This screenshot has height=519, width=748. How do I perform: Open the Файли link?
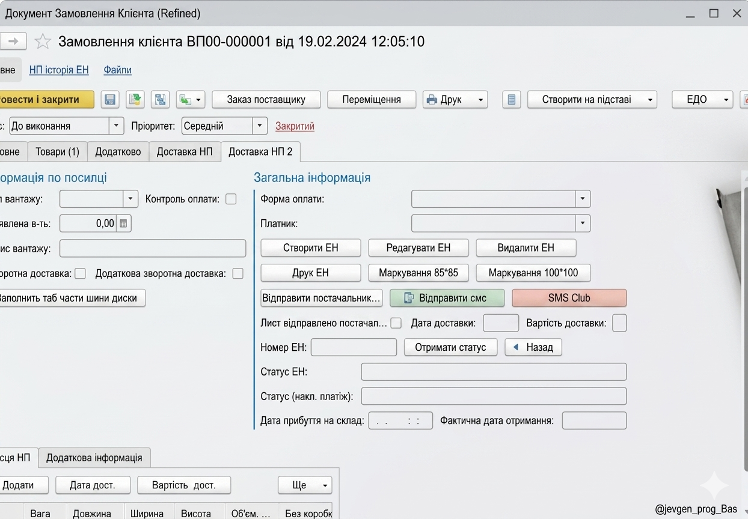pyautogui.click(x=117, y=70)
